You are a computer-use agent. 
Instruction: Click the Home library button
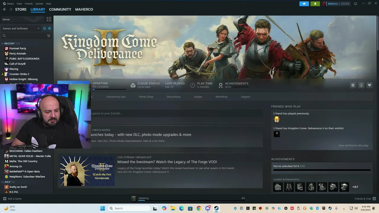pyautogui.click(x=23, y=19)
